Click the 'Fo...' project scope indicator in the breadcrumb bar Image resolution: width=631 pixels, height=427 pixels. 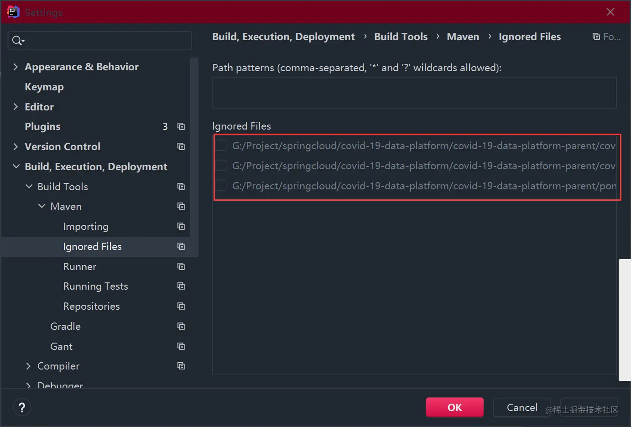pyautogui.click(x=606, y=36)
